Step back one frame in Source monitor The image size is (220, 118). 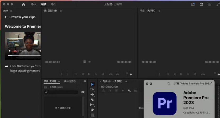[82, 74]
